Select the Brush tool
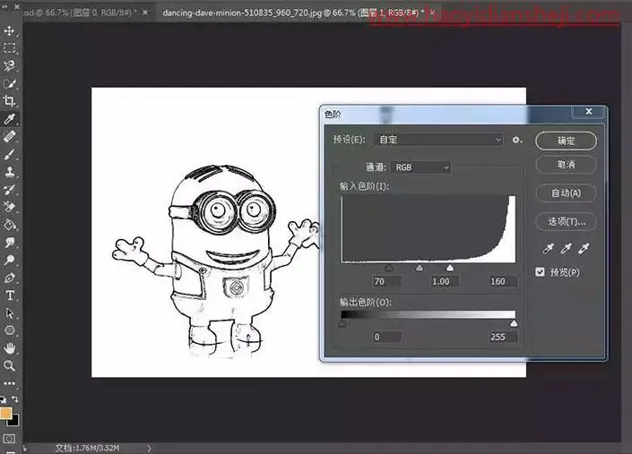 click(x=9, y=154)
